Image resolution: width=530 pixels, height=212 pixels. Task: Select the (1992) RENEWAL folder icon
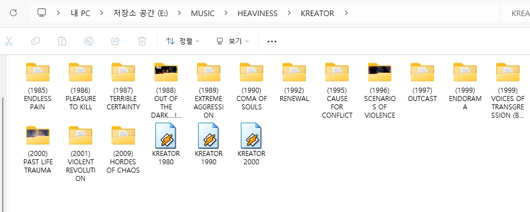(x=294, y=72)
